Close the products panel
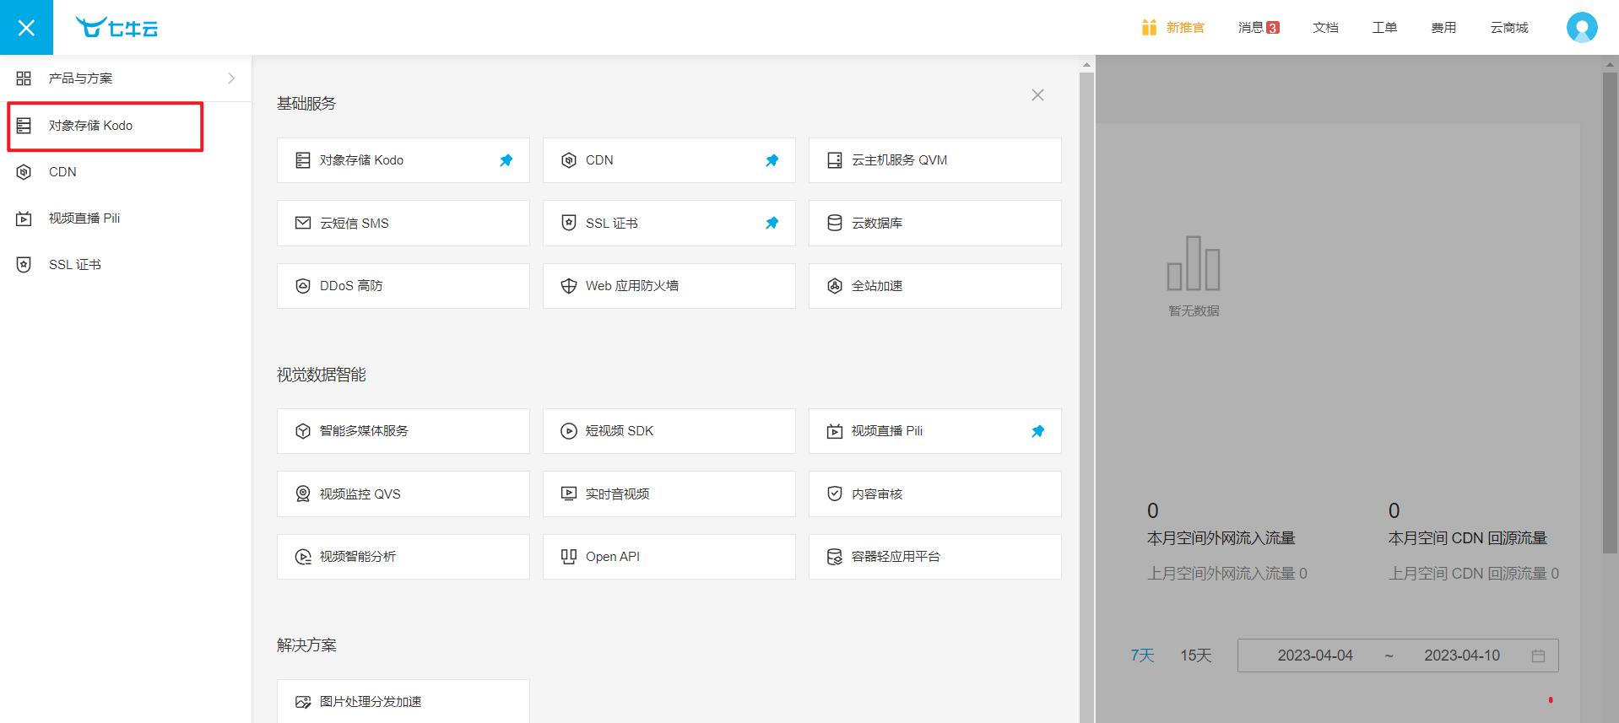The width and height of the screenshot is (1619, 723). (x=1037, y=95)
